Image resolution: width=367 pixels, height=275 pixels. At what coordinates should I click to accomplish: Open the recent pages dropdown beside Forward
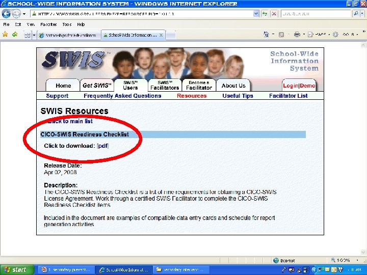click(x=24, y=14)
